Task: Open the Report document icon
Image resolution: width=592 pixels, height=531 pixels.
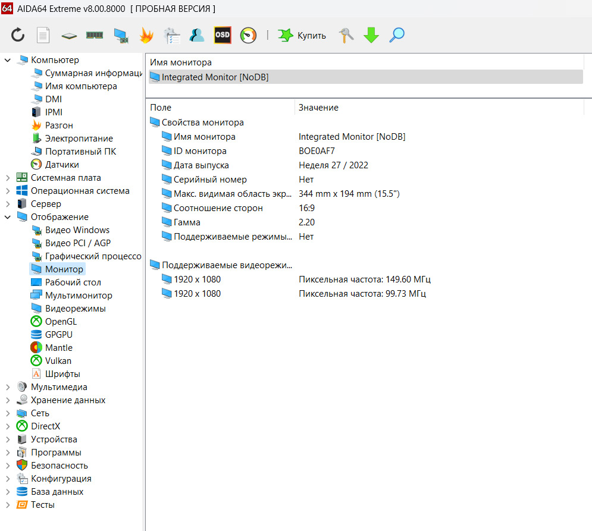Action: (x=43, y=35)
